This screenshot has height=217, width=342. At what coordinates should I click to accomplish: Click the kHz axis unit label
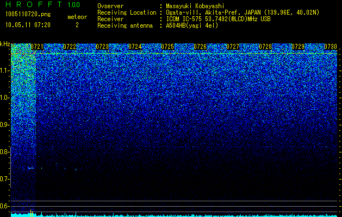point(5,44)
